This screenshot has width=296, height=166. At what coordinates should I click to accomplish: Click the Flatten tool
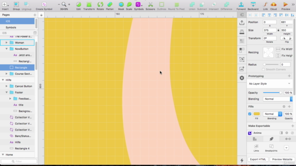(110, 6)
